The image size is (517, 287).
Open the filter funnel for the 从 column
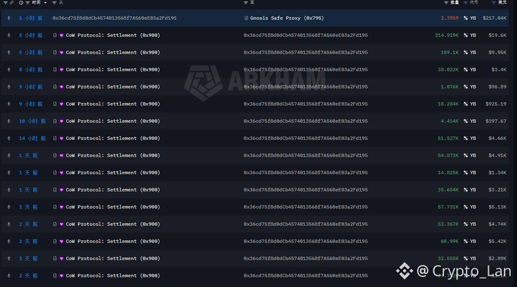click(54, 2)
